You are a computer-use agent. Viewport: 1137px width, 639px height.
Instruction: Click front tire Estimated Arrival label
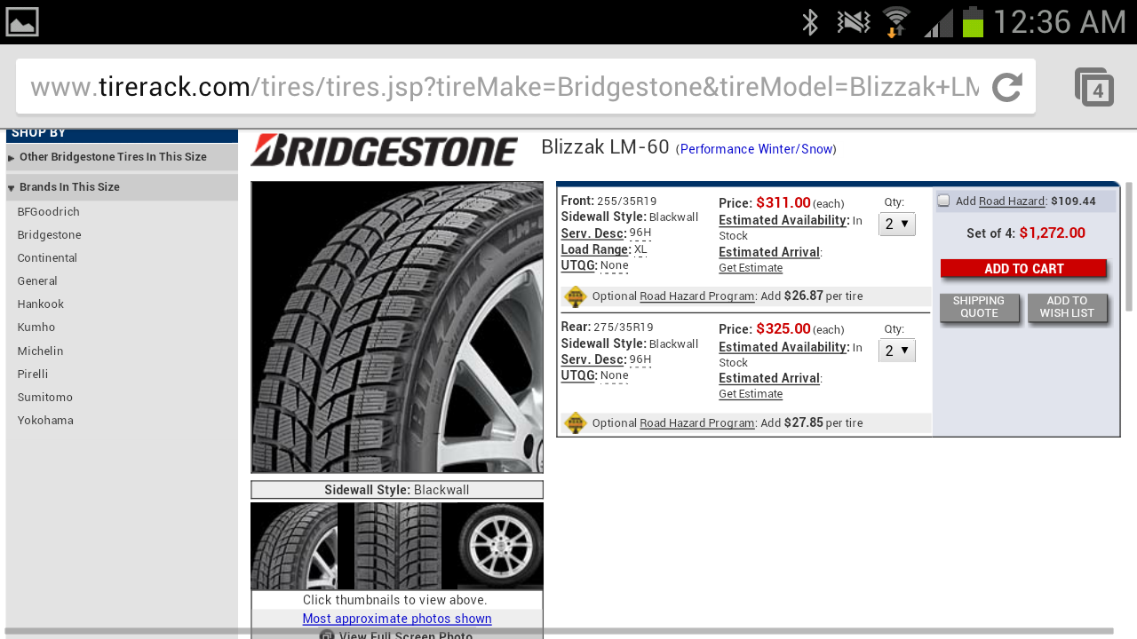(770, 252)
